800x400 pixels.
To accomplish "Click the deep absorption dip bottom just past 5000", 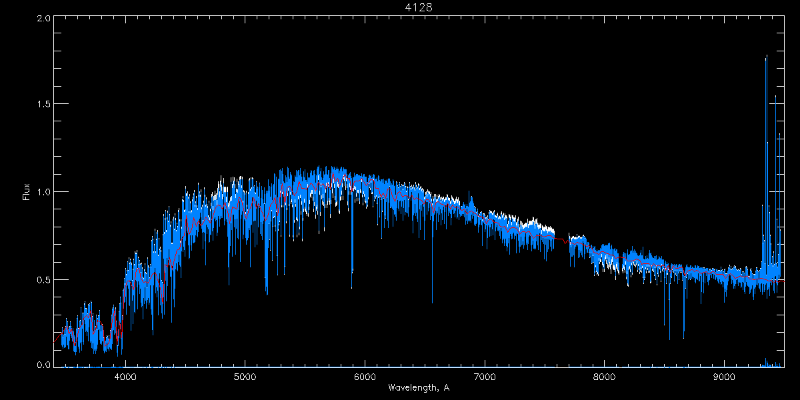I will pos(267,293).
